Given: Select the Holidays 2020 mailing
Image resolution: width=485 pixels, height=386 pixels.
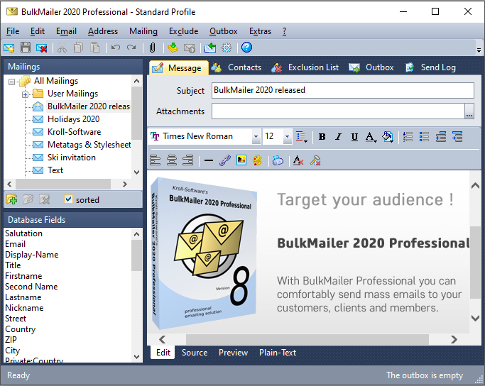Looking at the screenshot, I should (74, 119).
